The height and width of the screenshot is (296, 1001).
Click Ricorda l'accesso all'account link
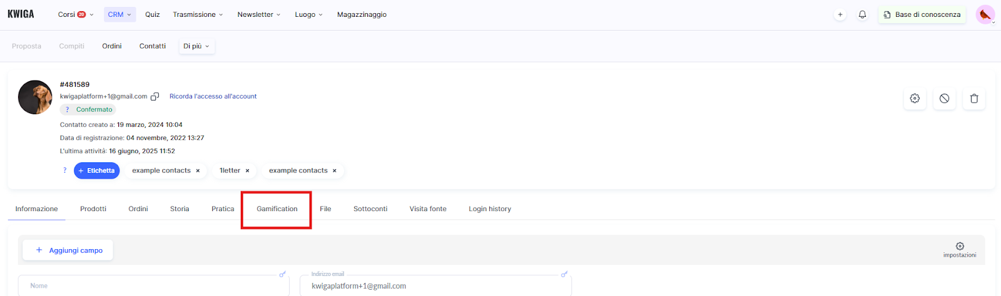213,97
